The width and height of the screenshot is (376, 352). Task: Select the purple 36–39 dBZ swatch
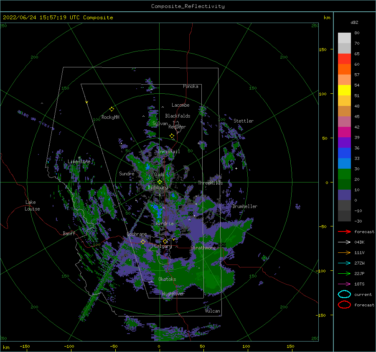[344, 142]
